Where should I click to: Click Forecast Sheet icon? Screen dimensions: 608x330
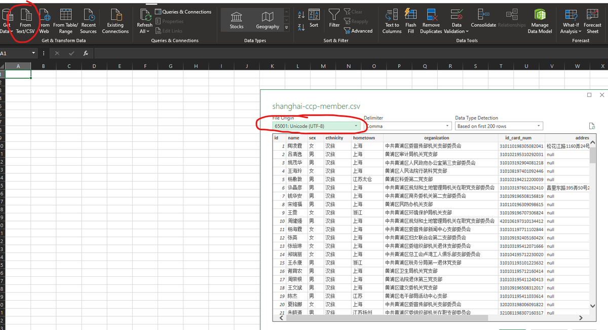coord(592,21)
